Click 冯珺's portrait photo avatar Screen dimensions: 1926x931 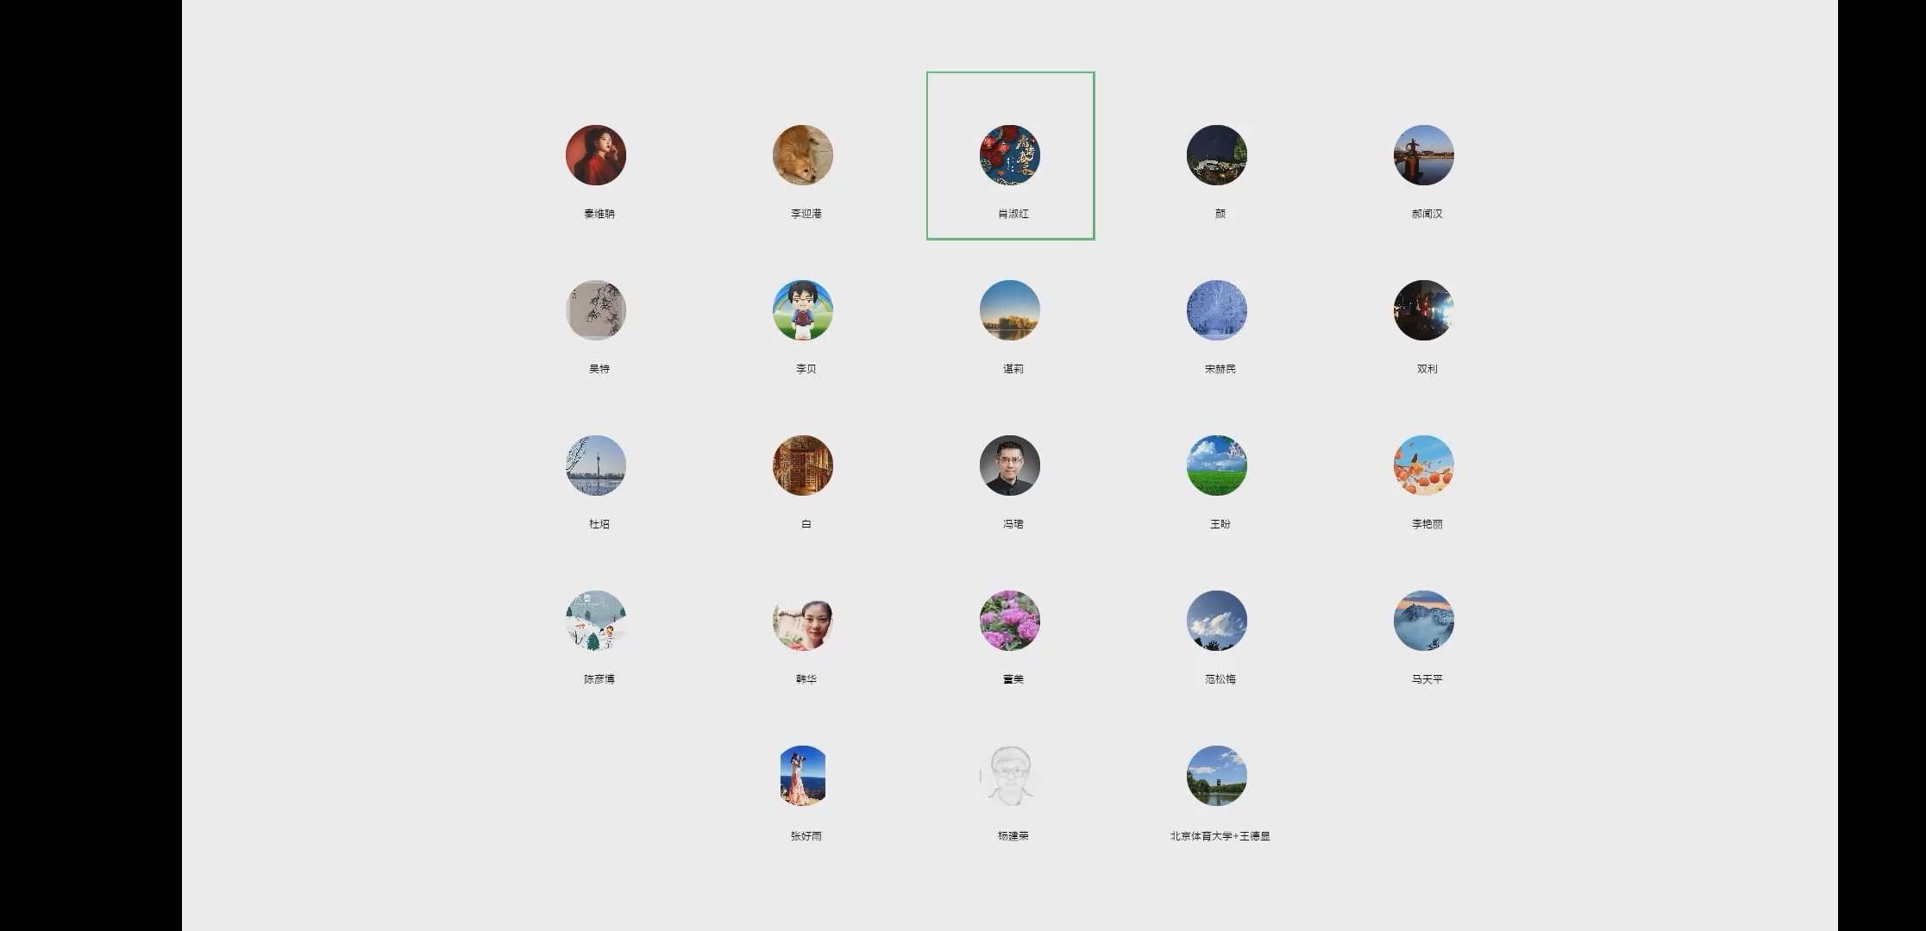1009,465
